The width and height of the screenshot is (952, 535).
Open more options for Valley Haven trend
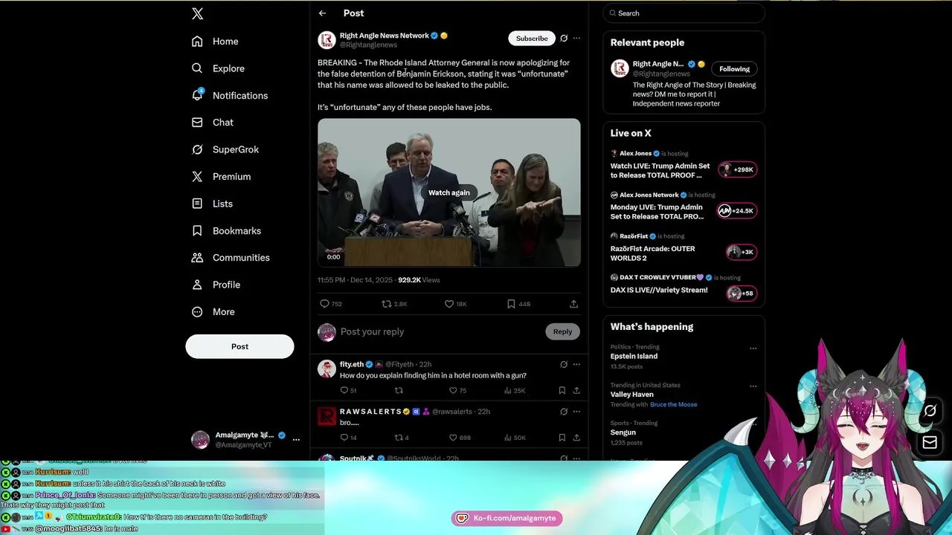[753, 386]
